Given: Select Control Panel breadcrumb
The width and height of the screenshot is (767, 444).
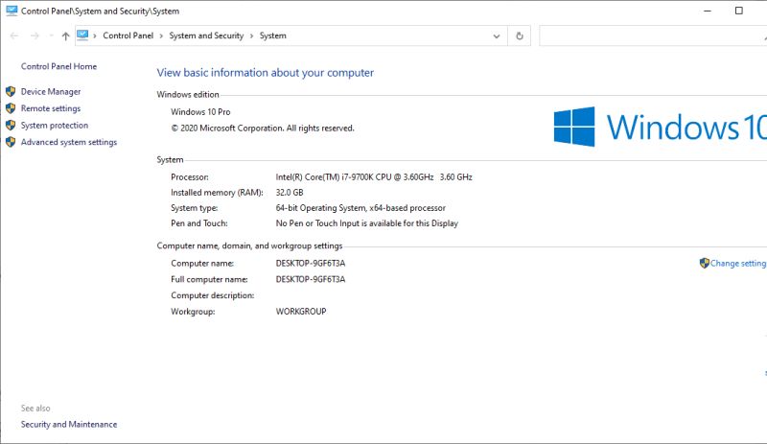Looking at the screenshot, I should click(x=128, y=35).
